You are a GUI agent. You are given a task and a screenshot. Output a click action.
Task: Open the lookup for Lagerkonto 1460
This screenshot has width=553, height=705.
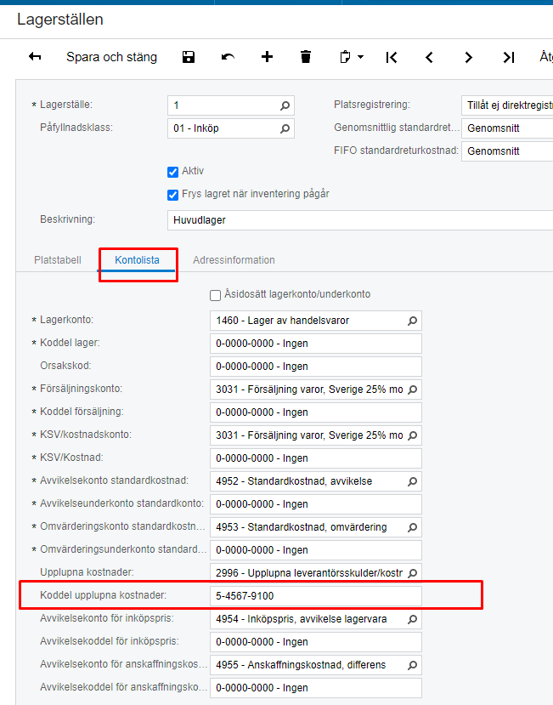point(412,321)
